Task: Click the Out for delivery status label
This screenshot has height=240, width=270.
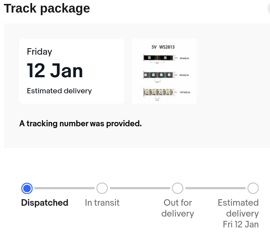Action: pos(178,208)
